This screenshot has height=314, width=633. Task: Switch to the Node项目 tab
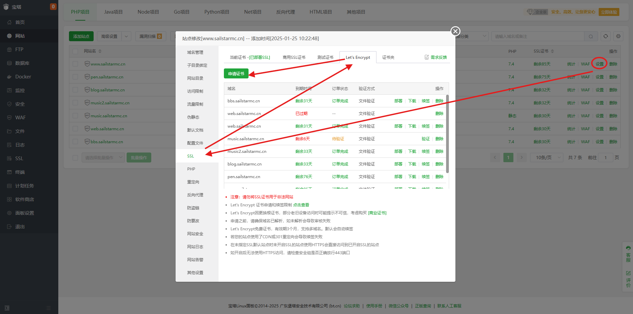pyautogui.click(x=148, y=12)
